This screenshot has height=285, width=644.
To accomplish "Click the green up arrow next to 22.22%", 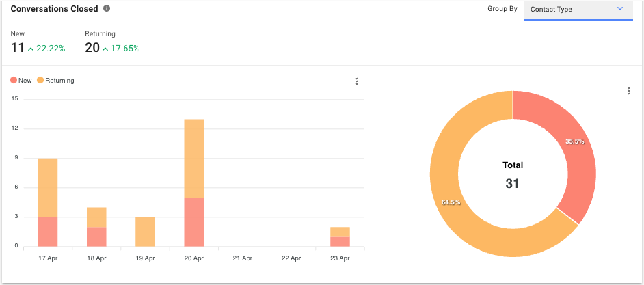I will [x=31, y=49].
